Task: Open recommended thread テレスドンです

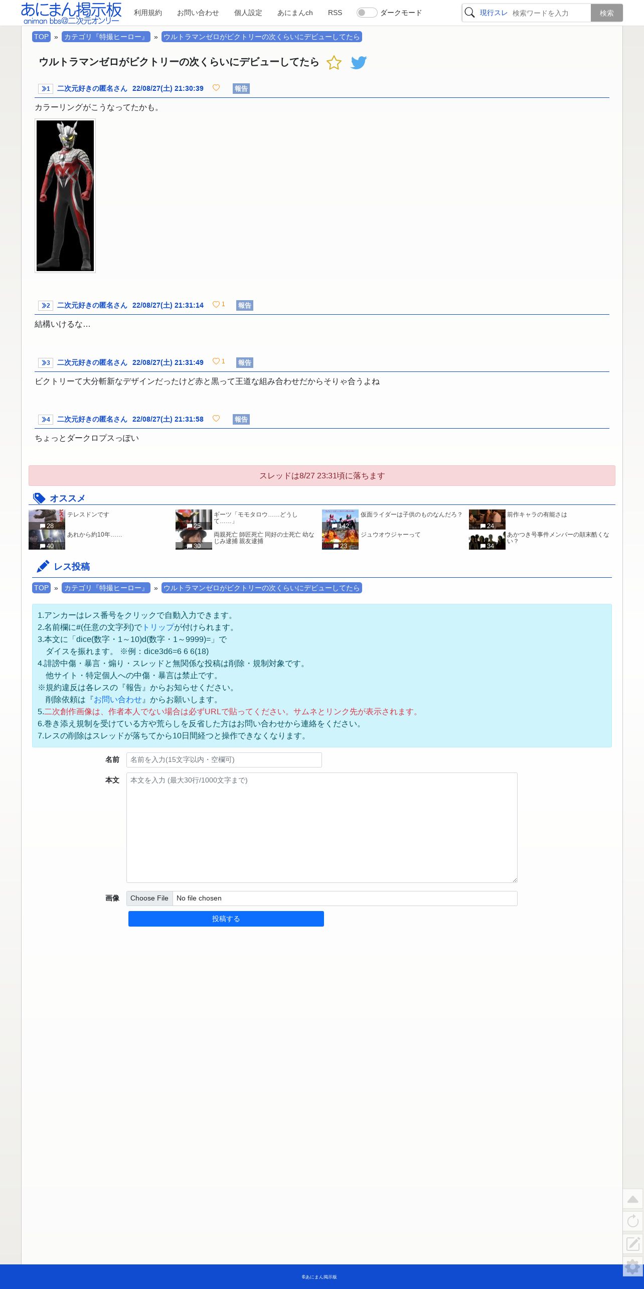Action: coord(88,514)
